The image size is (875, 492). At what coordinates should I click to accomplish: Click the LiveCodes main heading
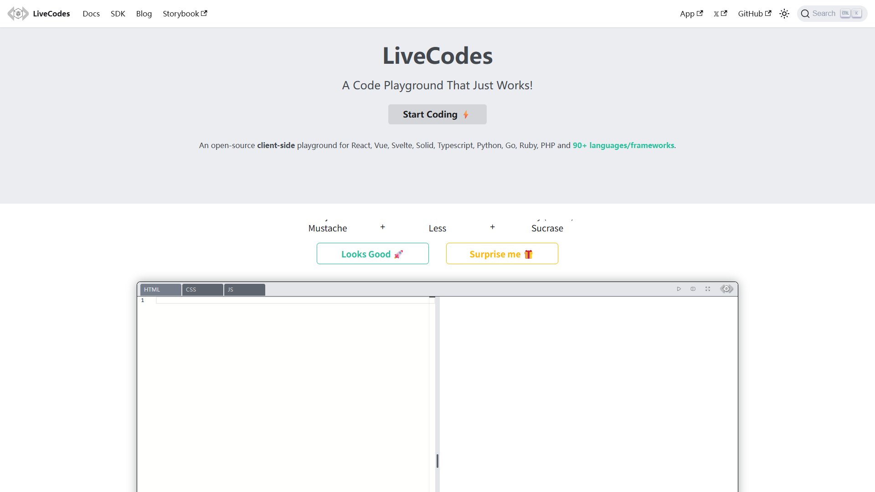(437, 56)
